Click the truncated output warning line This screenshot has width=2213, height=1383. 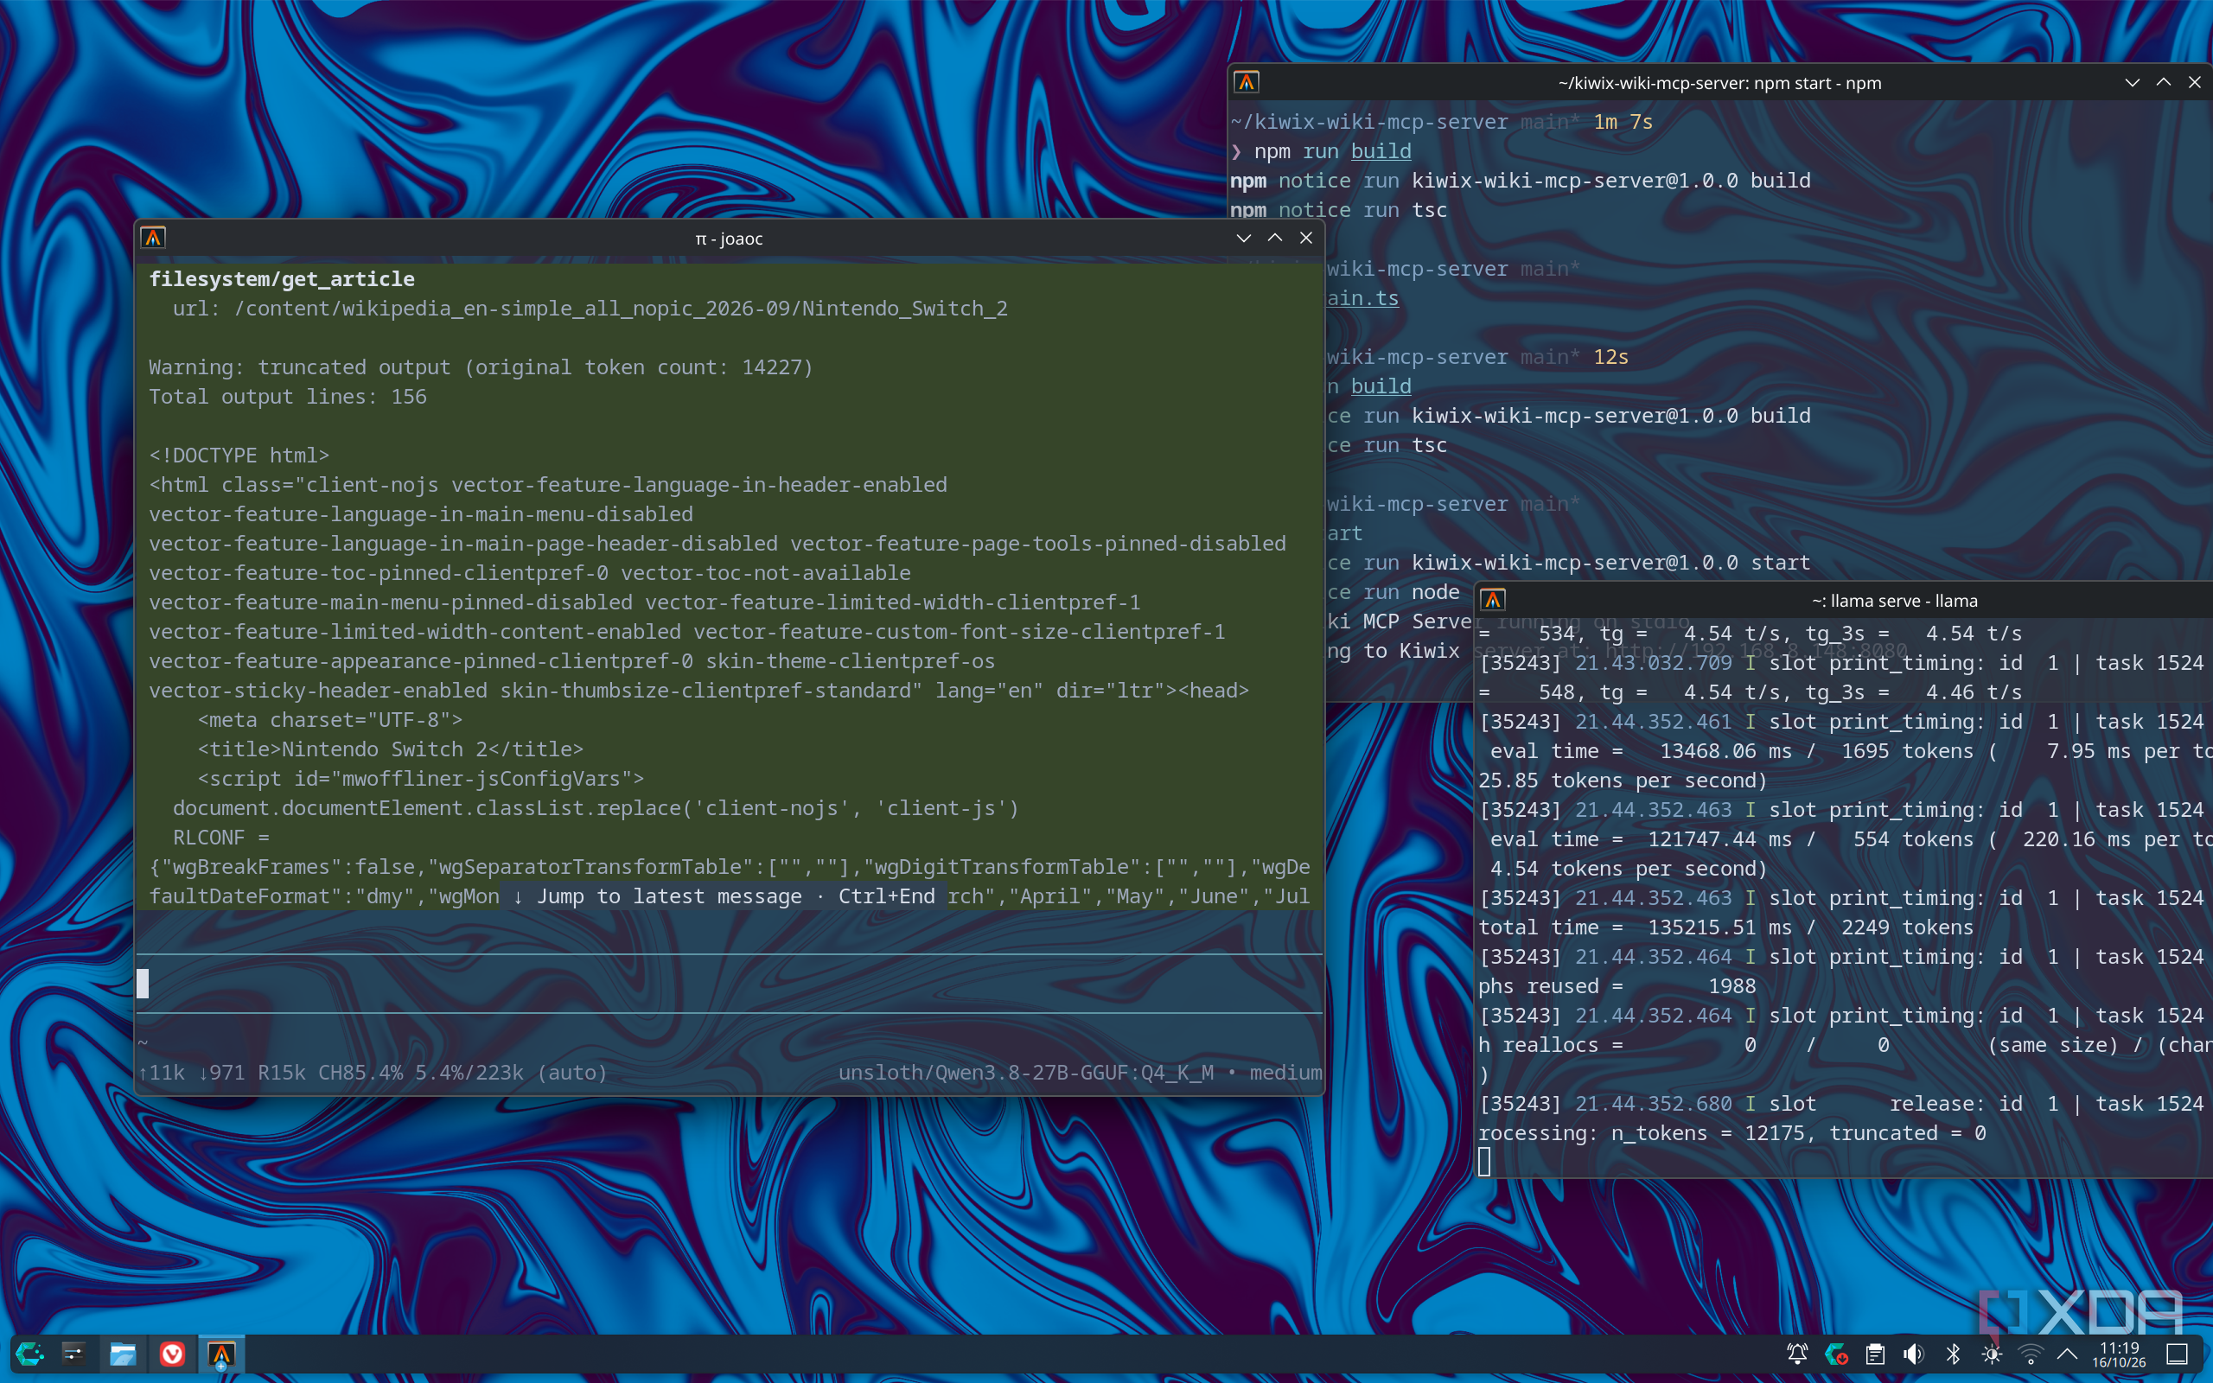[x=481, y=367]
